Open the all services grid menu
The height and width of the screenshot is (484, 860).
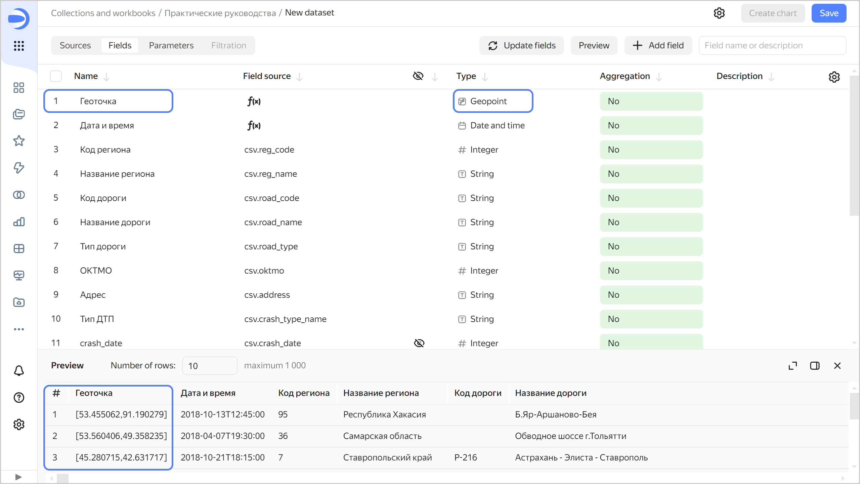tap(19, 46)
